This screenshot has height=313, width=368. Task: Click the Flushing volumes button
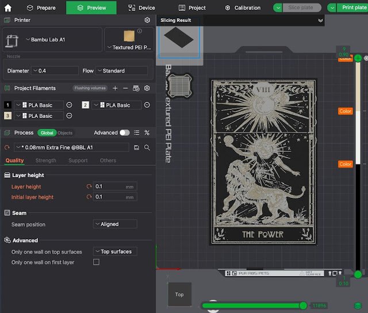[90, 88]
